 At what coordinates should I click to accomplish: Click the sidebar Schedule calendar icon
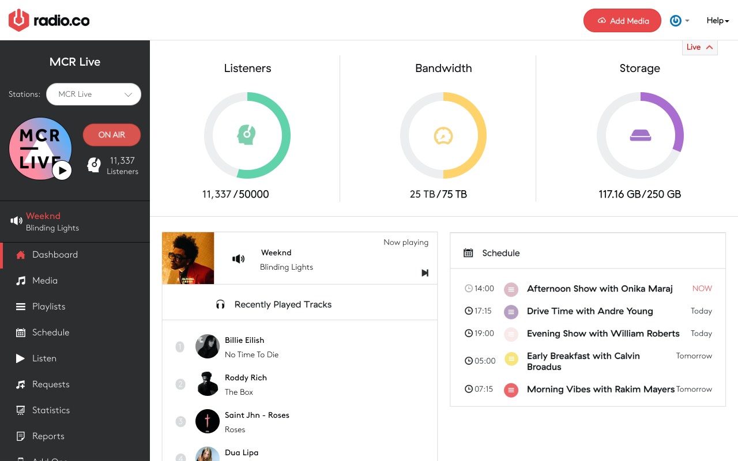pos(21,332)
